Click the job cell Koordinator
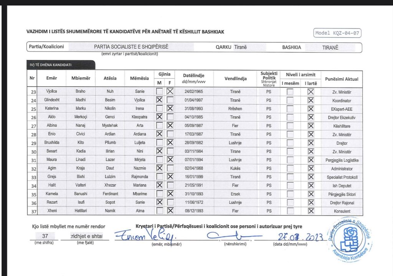 pyautogui.click(x=342, y=101)
